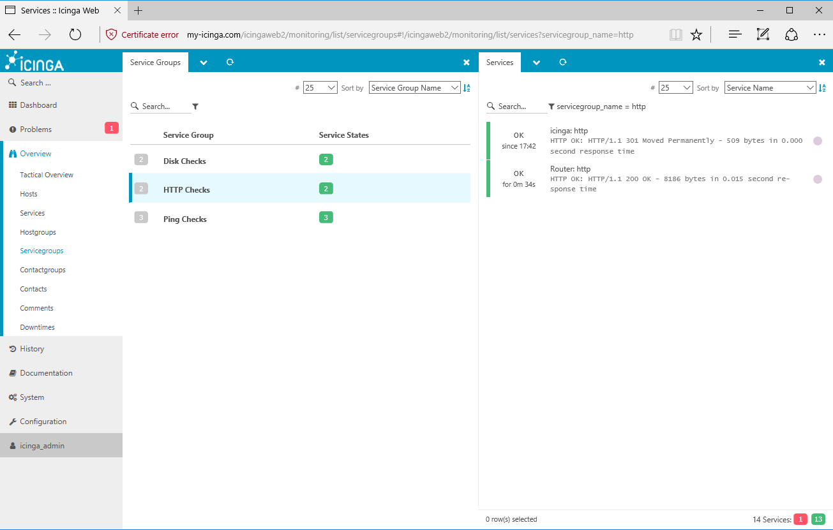This screenshot has height=530, width=833.
Task: Click the red critical services summary badge
Action: click(800, 519)
